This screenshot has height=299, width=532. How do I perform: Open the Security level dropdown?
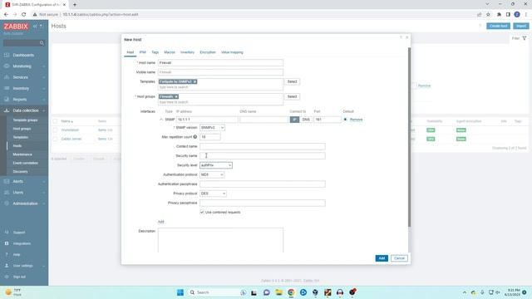tap(216, 165)
